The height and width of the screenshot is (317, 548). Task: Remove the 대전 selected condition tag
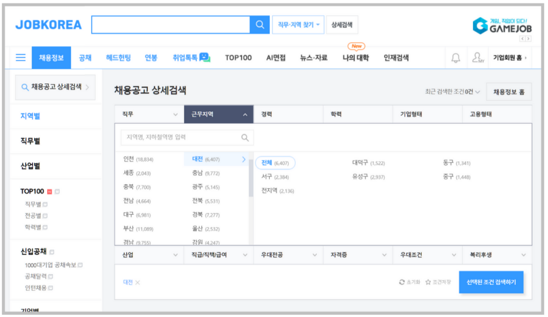pos(138,282)
